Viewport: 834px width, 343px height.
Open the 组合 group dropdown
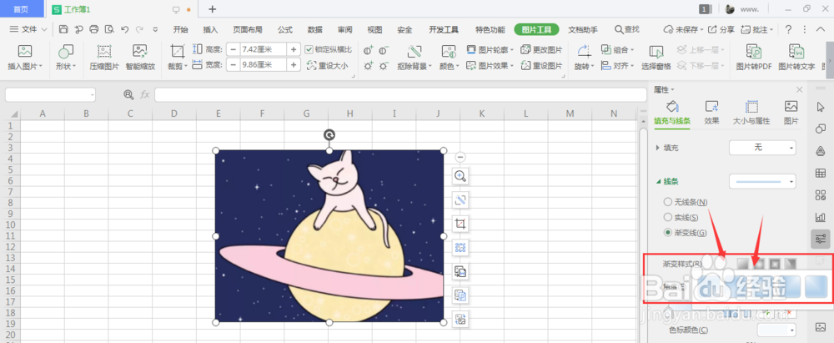click(617, 49)
